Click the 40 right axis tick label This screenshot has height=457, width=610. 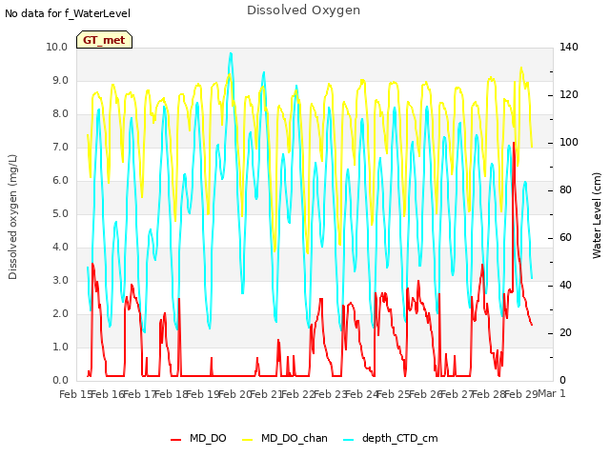[565, 286]
